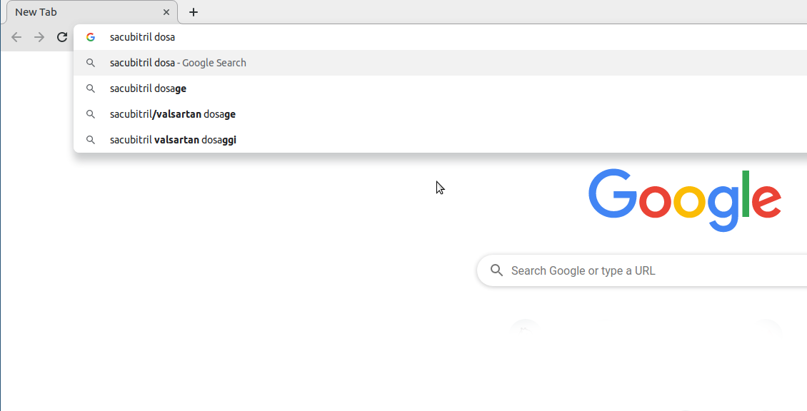This screenshot has width=807, height=411.
Task: Reload the page with the refresh icon
Action: (x=61, y=36)
